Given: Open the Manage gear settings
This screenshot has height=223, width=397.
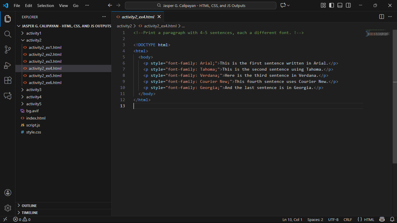Looking at the screenshot, I should [x=8, y=208].
